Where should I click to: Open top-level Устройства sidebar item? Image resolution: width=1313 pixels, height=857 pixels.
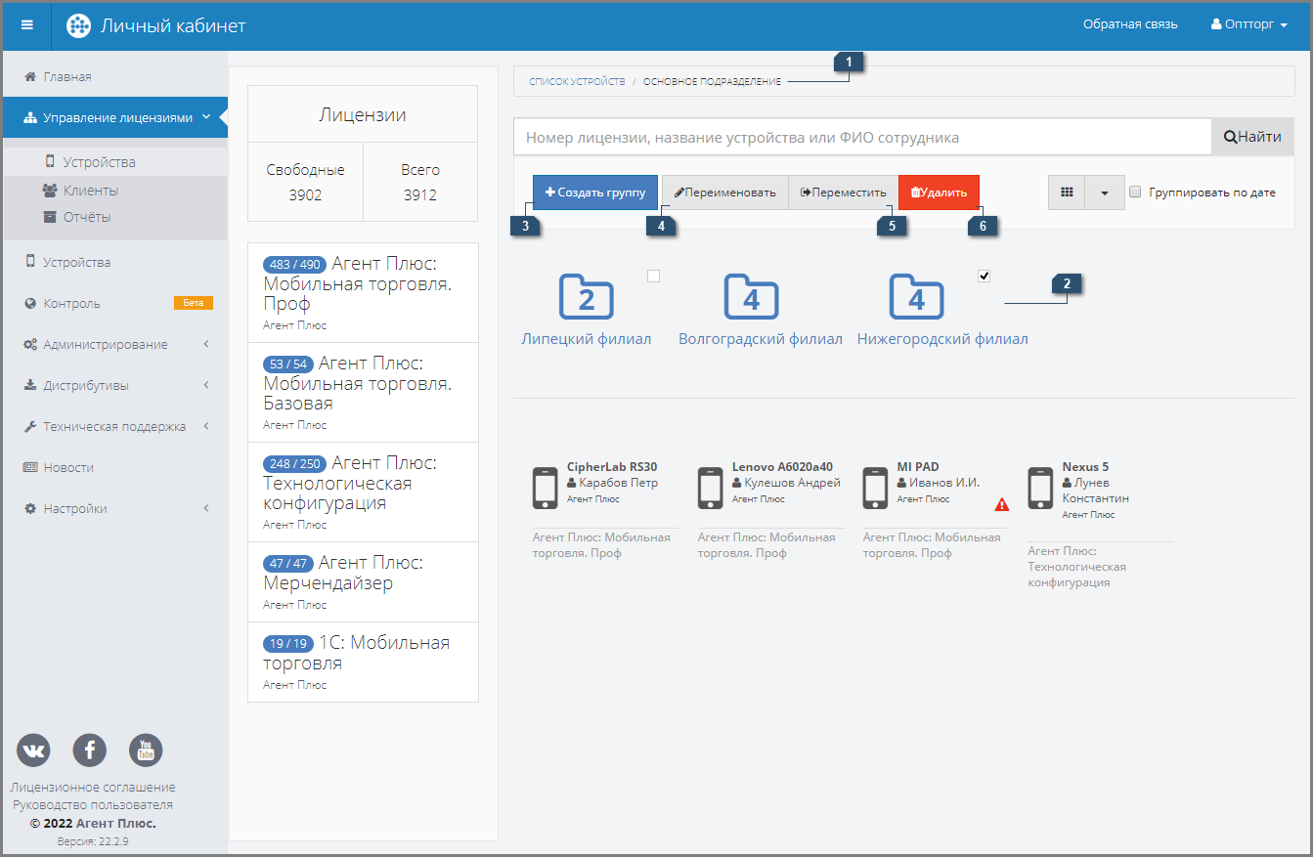(115, 262)
